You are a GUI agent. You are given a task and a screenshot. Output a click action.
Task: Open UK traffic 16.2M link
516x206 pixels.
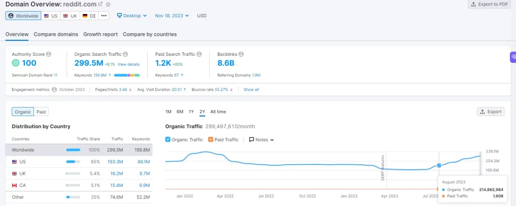(x=116, y=173)
